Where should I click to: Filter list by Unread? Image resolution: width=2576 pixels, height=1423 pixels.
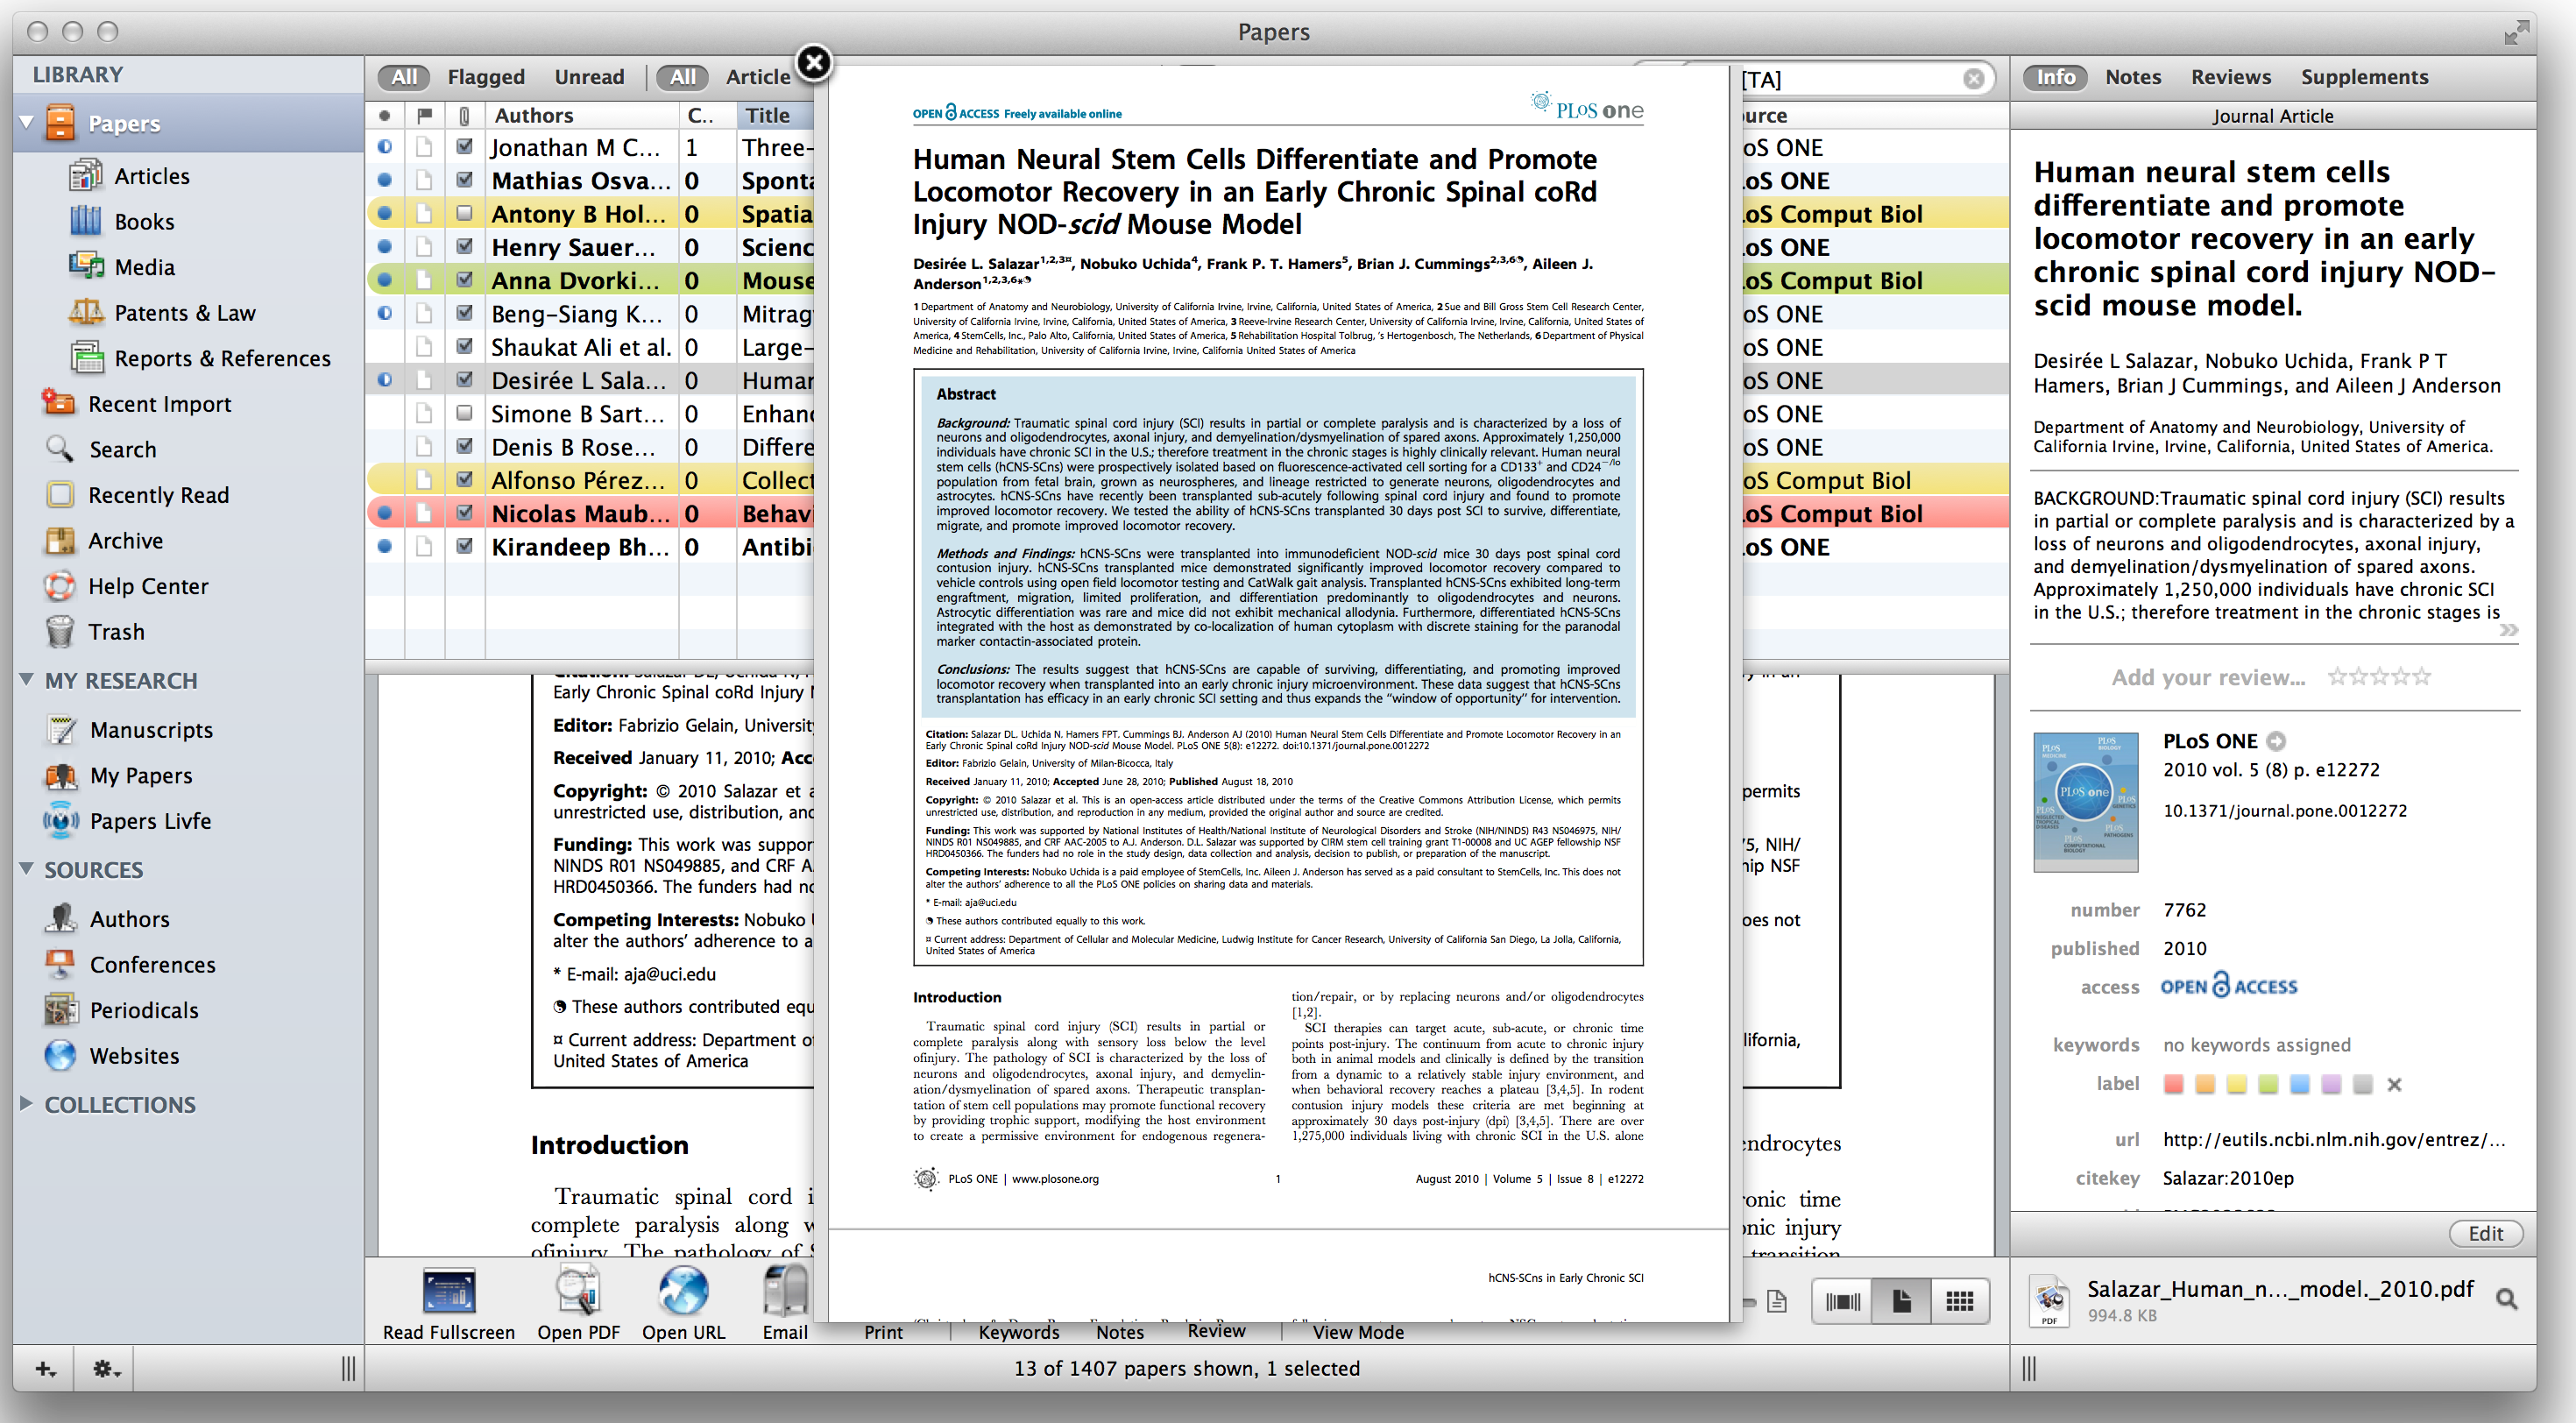click(x=589, y=77)
